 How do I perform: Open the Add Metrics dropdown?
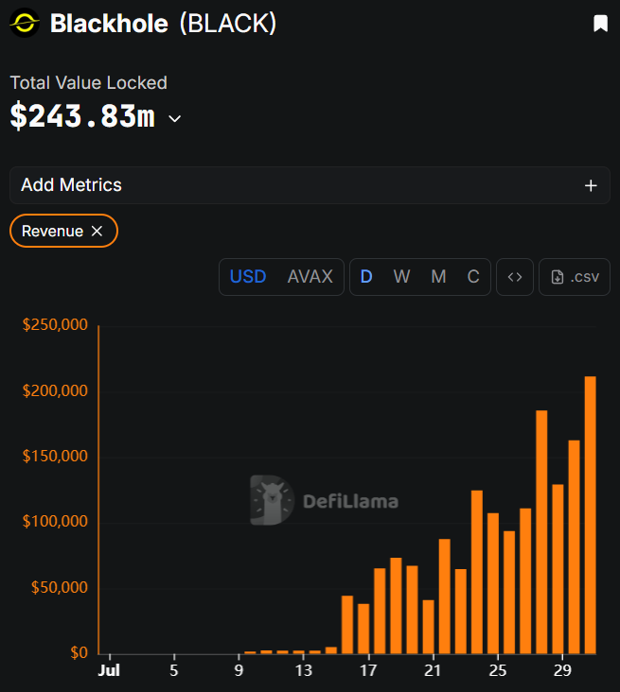310,185
